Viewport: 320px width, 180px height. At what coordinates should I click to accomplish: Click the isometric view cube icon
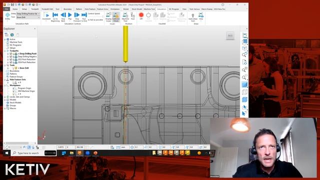244,48
